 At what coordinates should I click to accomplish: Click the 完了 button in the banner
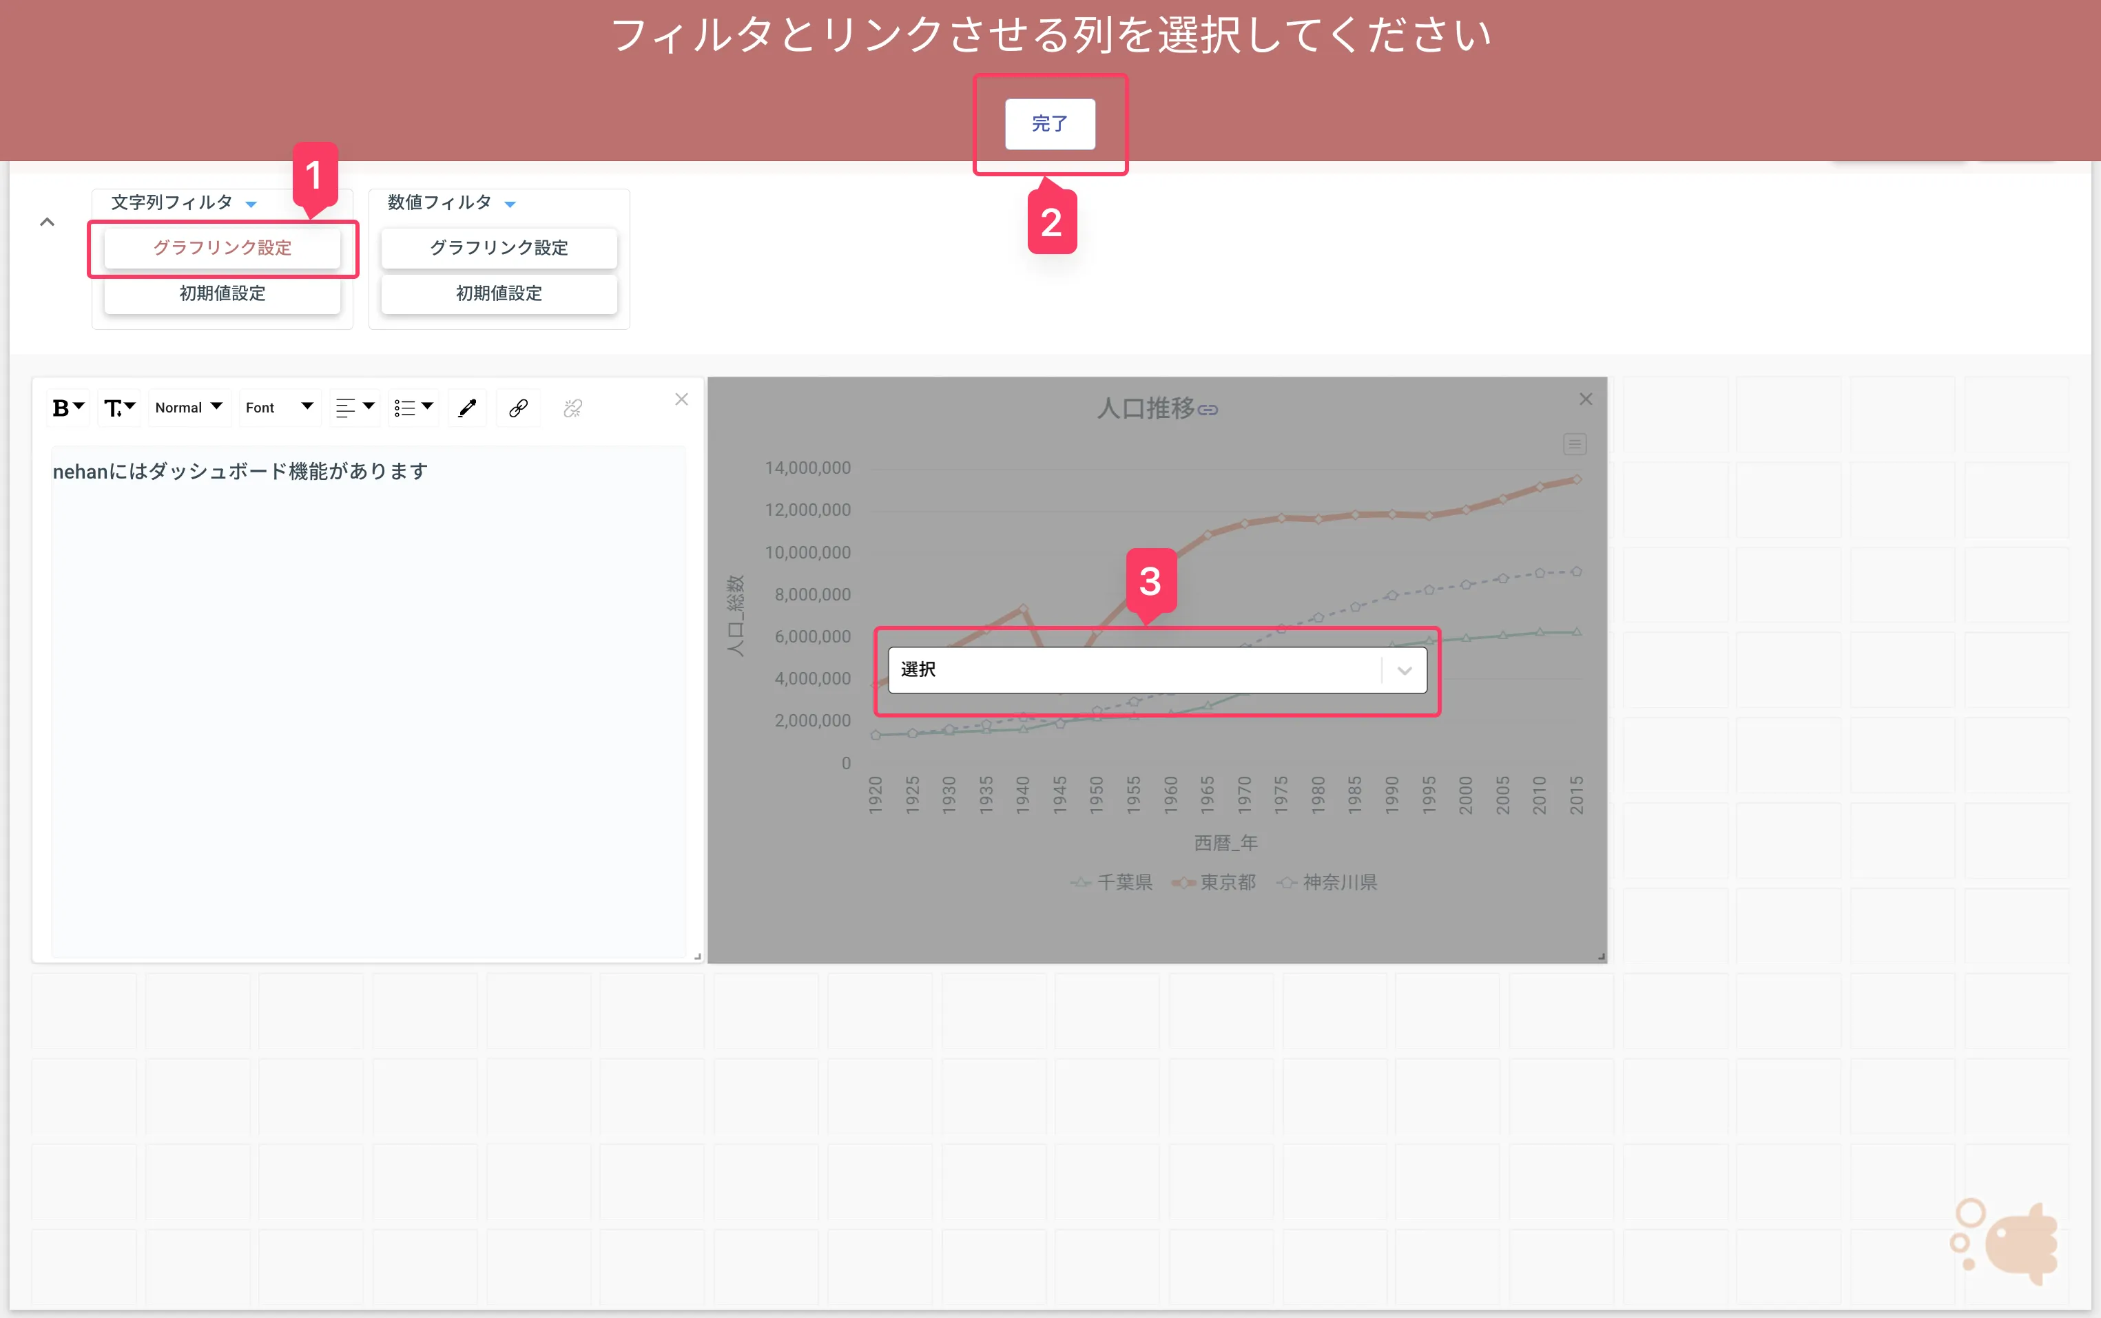(1050, 124)
